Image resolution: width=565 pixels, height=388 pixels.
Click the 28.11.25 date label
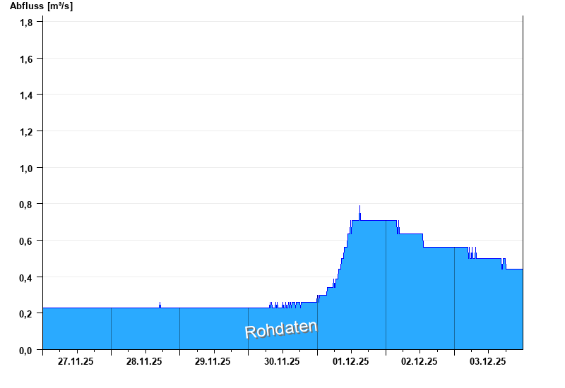pyautogui.click(x=144, y=361)
